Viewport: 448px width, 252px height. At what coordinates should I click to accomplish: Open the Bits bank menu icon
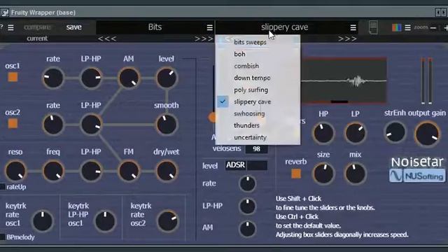(210, 27)
